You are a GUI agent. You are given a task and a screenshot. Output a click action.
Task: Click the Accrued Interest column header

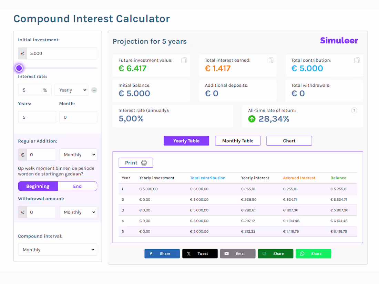[x=299, y=178]
